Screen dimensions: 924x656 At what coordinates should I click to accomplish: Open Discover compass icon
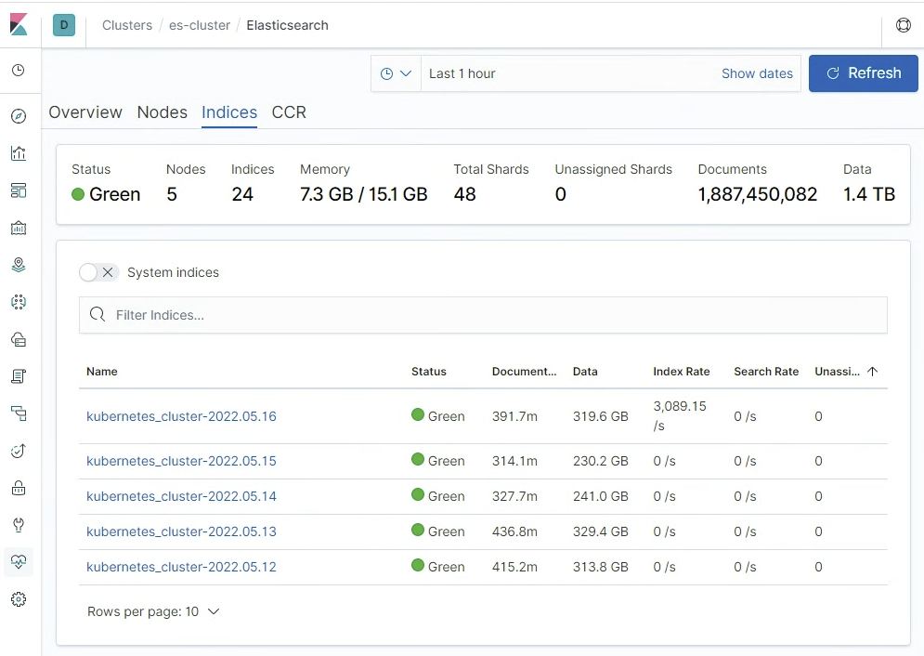coord(19,116)
